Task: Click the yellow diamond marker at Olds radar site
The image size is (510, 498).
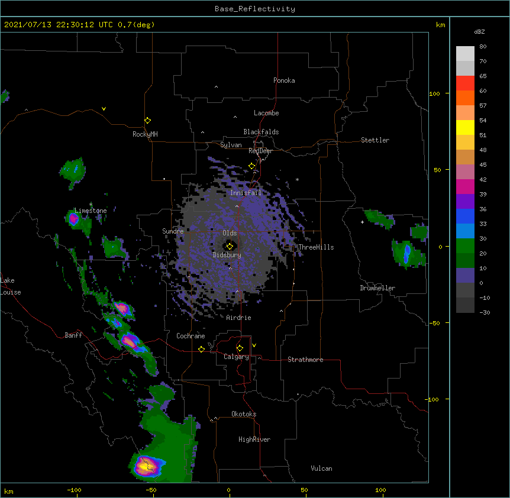Action: (230, 246)
